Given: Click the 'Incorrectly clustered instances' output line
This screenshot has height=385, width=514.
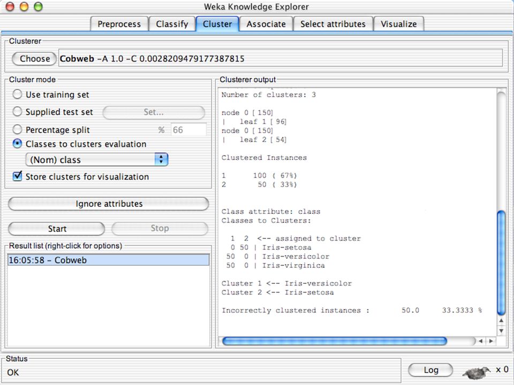Looking at the screenshot, I should (x=351, y=310).
